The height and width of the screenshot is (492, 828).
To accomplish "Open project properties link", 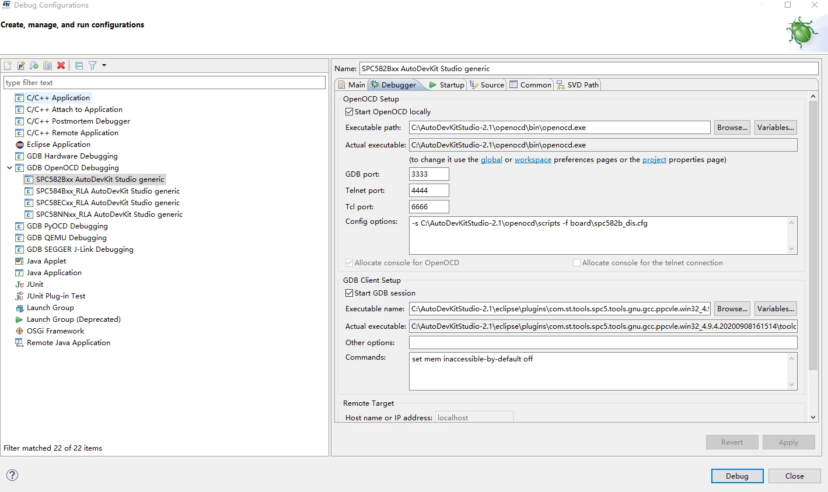I will (654, 160).
